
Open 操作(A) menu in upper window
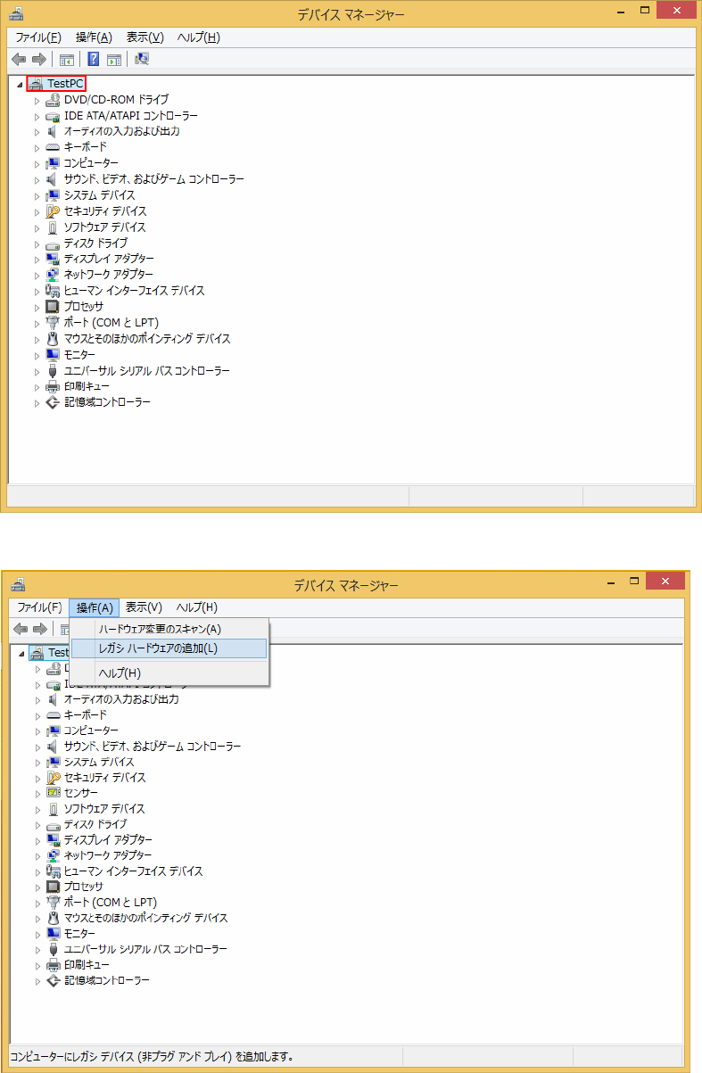point(94,37)
